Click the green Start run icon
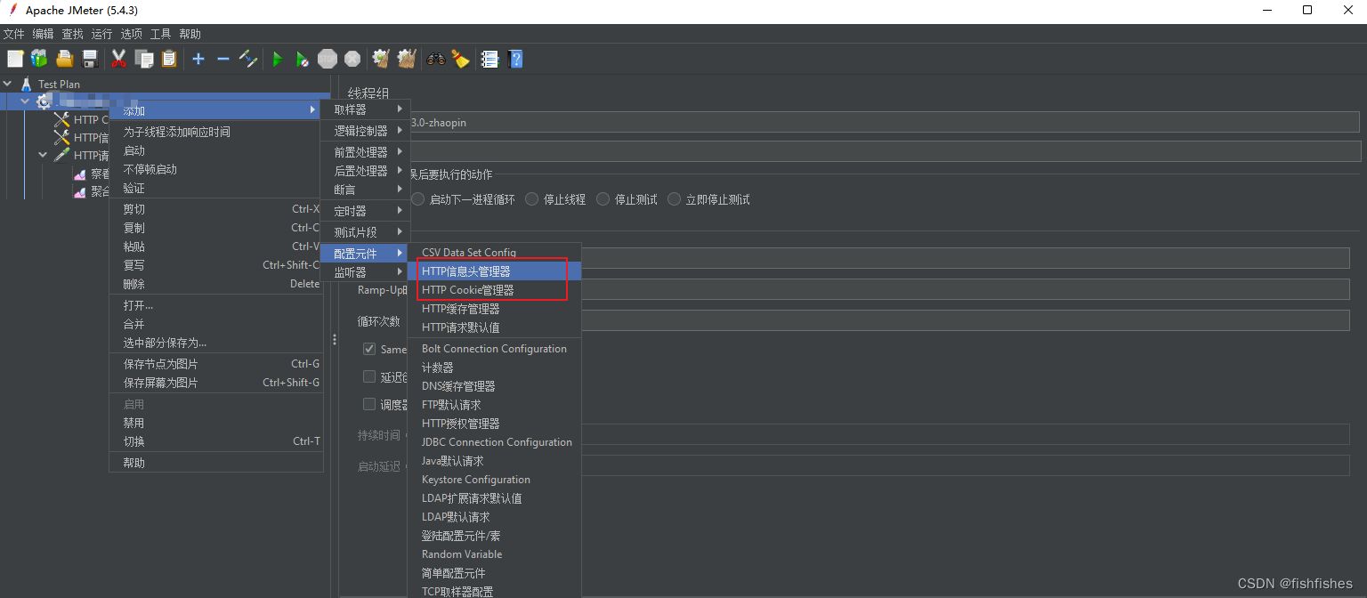This screenshot has width=1367, height=598. click(278, 59)
